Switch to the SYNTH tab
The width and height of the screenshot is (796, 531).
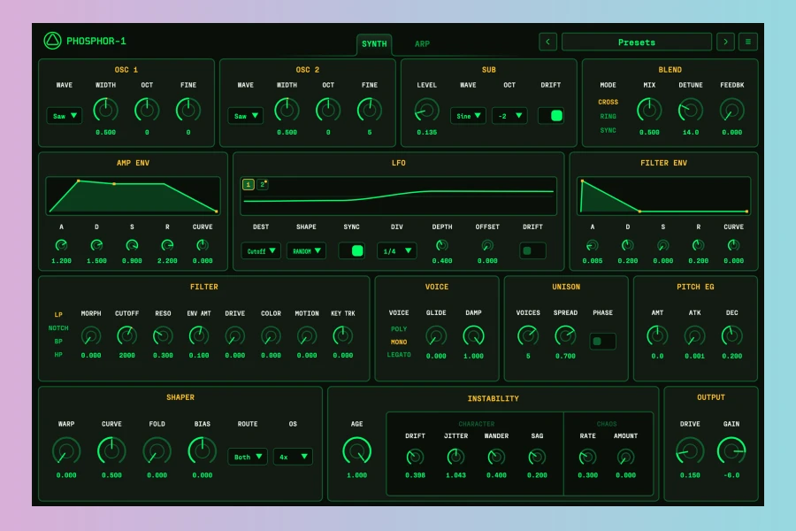click(x=374, y=44)
